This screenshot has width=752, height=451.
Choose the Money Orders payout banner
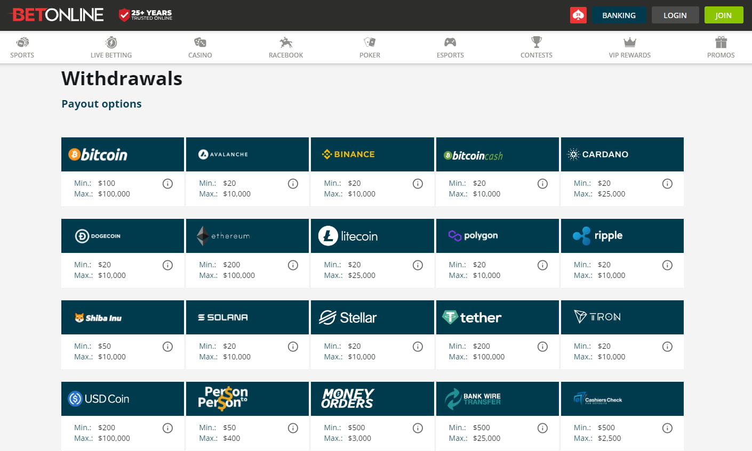(372, 399)
